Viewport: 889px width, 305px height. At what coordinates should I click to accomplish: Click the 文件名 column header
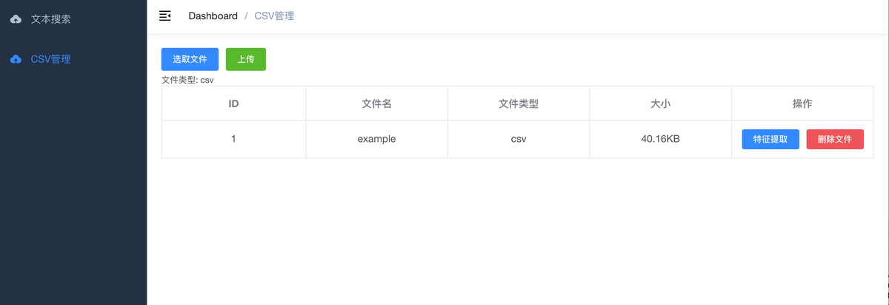coord(376,103)
